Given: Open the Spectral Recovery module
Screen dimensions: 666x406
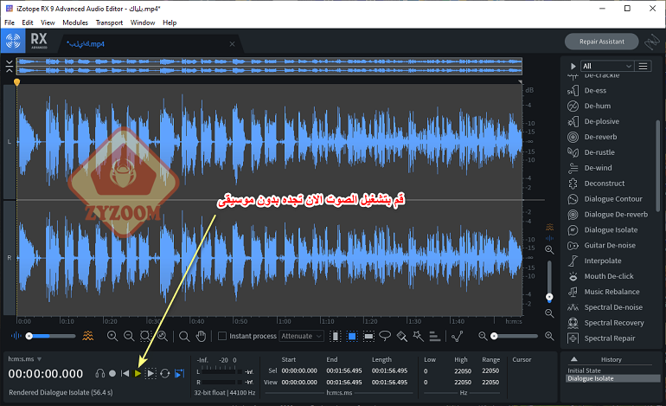Looking at the screenshot, I should pos(613,323).
